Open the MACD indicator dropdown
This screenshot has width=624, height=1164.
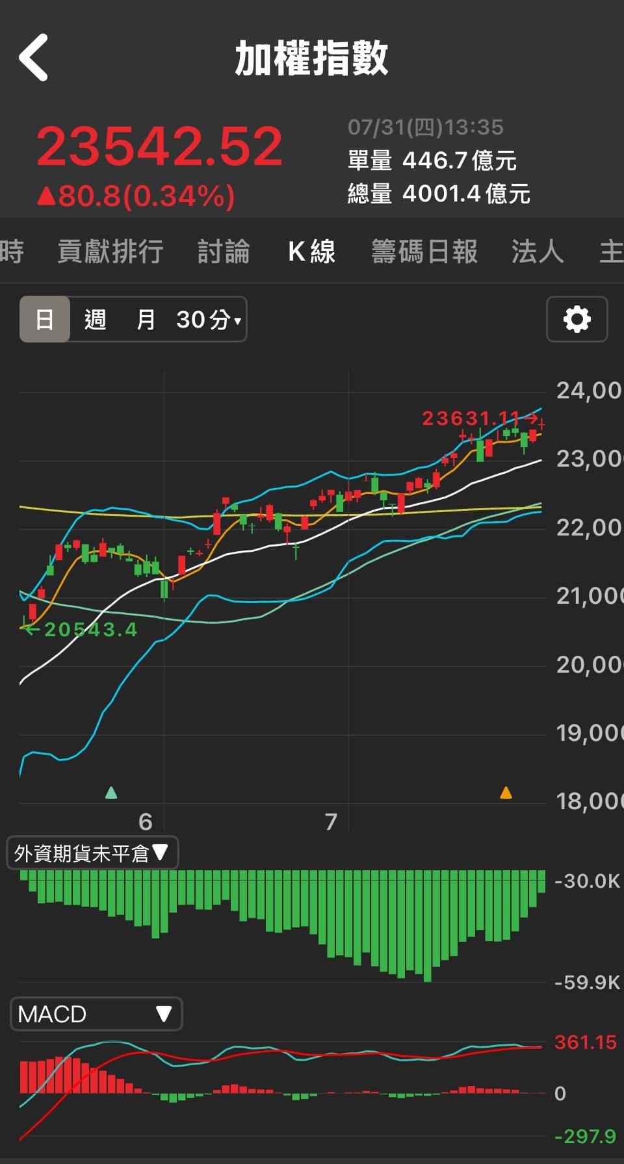(96, 1014)
